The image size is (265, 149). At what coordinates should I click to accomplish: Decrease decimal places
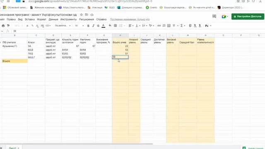click(37, 26)
